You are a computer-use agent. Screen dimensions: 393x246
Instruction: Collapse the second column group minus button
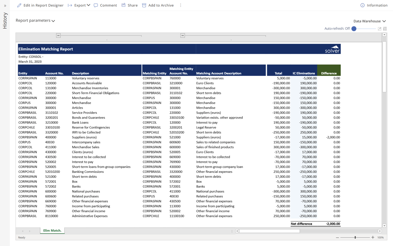pyautogui.click(x=183, y=36)
